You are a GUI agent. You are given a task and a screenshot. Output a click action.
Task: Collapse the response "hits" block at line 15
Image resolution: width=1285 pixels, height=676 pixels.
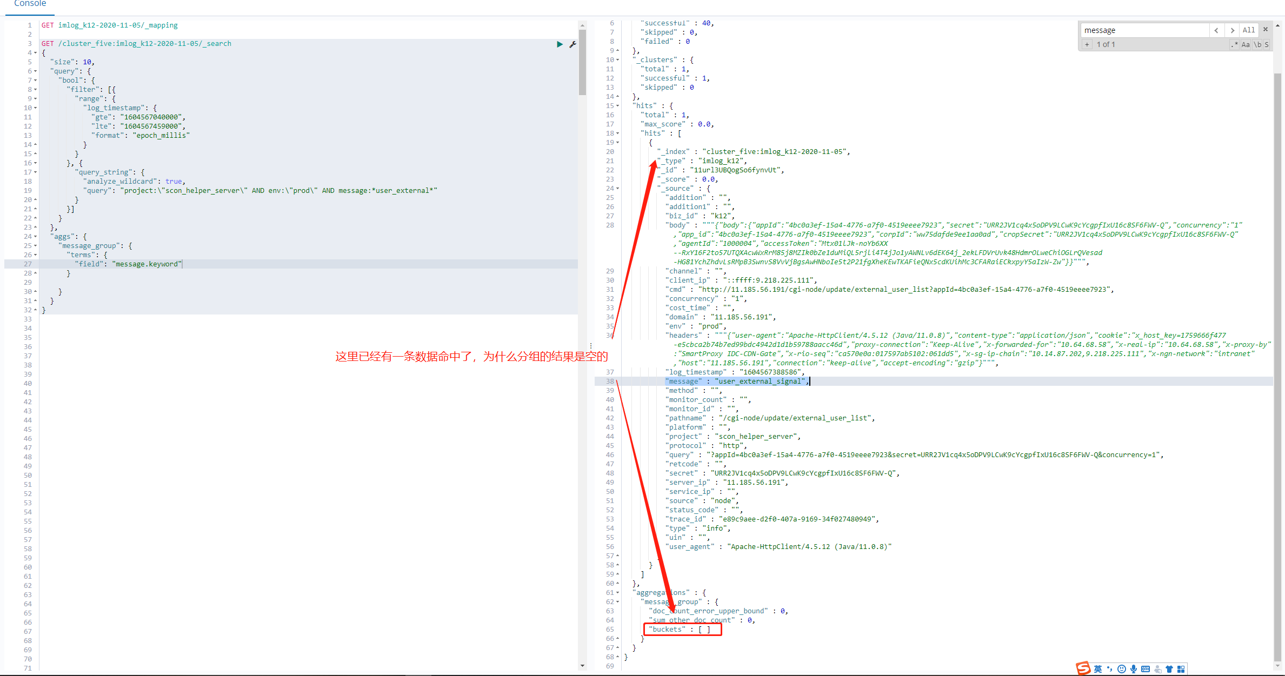(x=618, y=106)
